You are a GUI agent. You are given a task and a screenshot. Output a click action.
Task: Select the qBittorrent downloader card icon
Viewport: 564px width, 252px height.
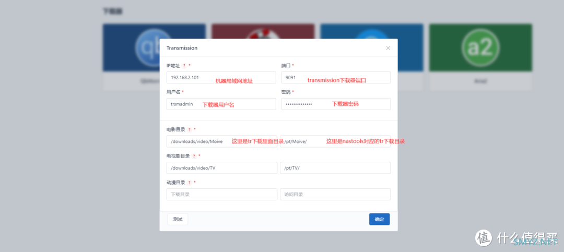point(148,47)
